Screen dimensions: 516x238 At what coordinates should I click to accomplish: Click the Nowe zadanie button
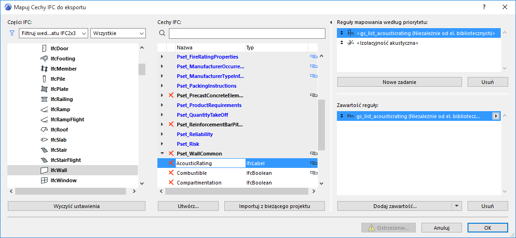click(x=399, y=82)
